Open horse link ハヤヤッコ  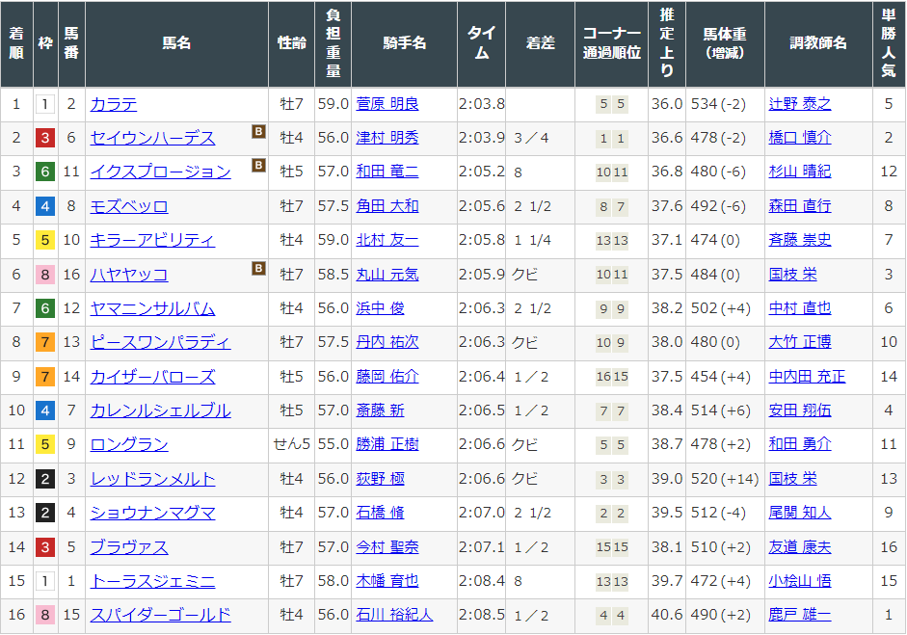[129, 275]
